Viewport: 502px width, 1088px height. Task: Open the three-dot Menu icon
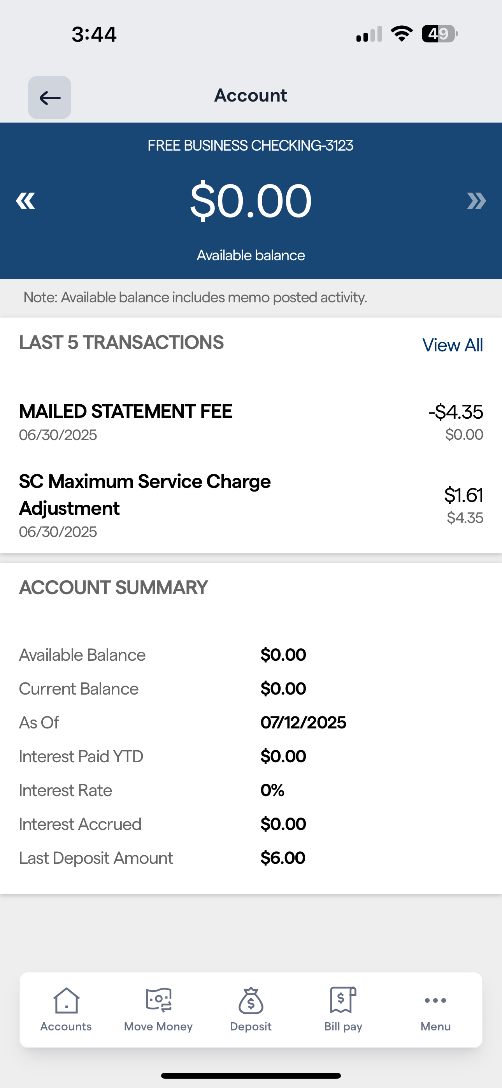tap(435, 1000)
